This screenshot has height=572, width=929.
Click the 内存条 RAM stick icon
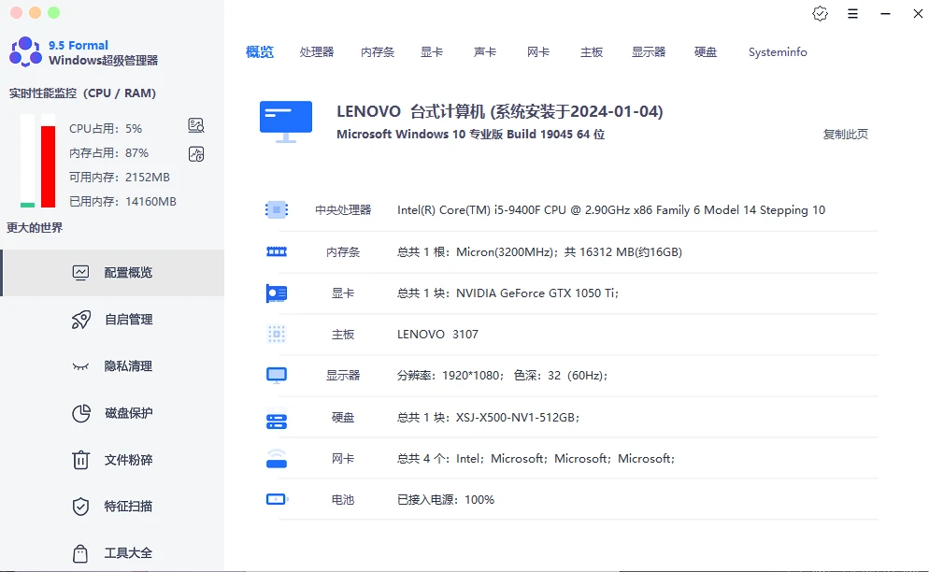(277, 252)
